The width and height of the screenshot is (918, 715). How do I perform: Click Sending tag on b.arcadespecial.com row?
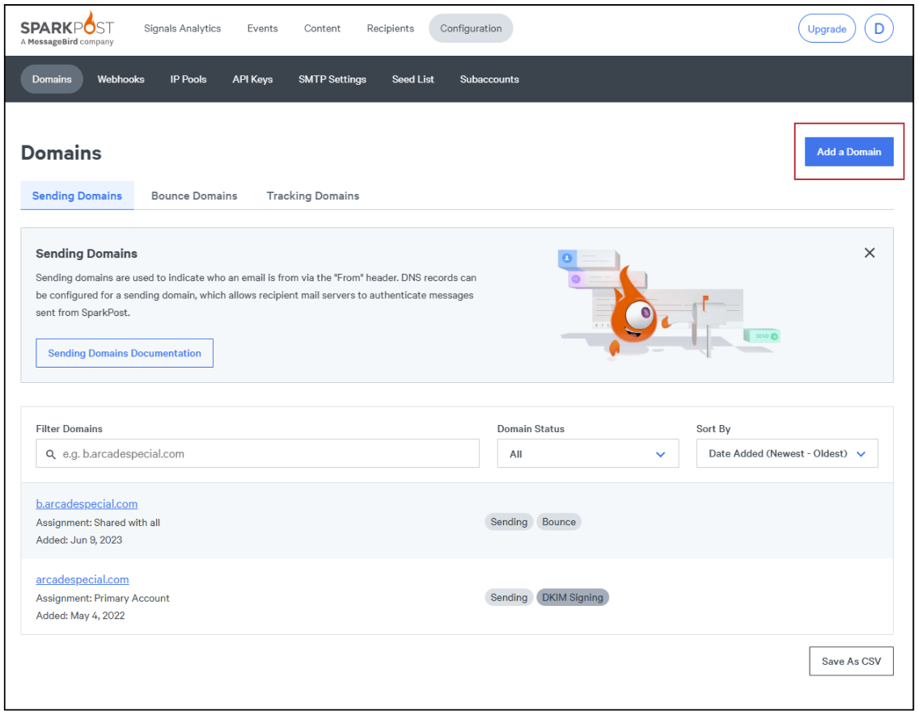point(509,522)
